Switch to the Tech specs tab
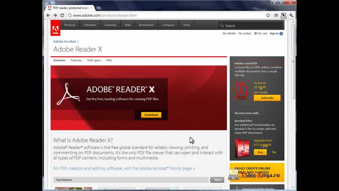The height and width of the screenshot is (191, 339). coord(94,60)
